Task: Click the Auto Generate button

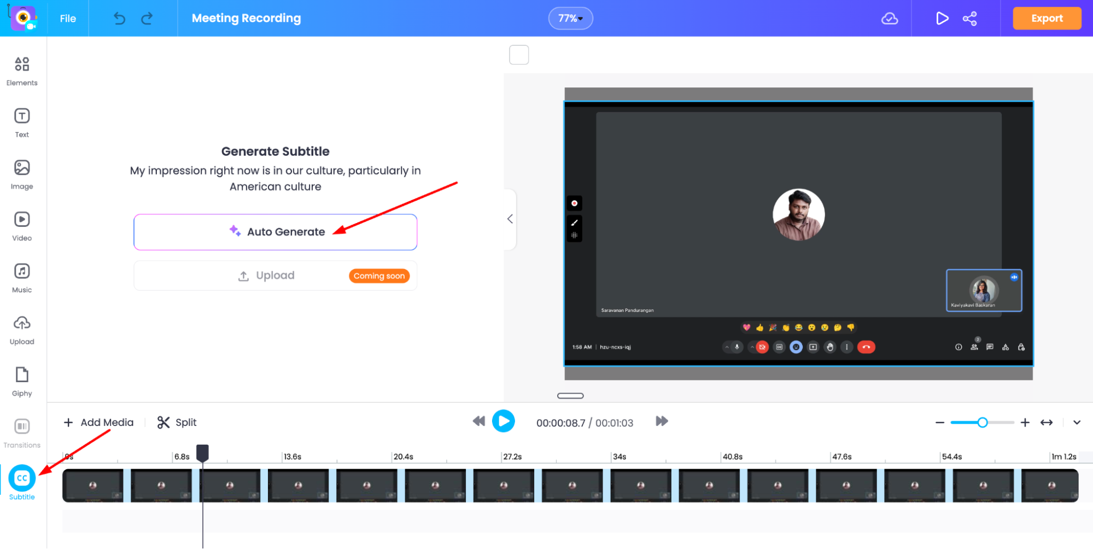Action: tap(276, 232)
